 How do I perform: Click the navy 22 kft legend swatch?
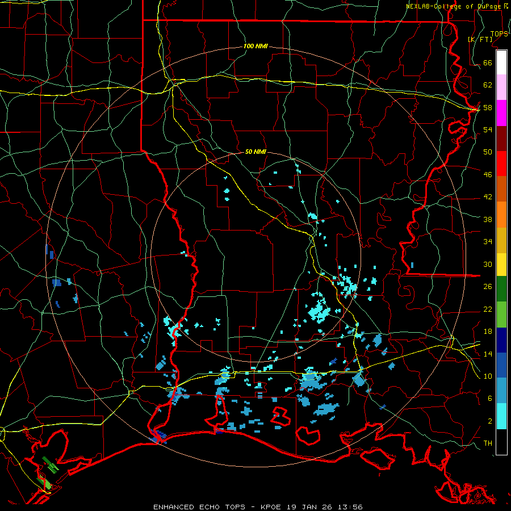501,340
